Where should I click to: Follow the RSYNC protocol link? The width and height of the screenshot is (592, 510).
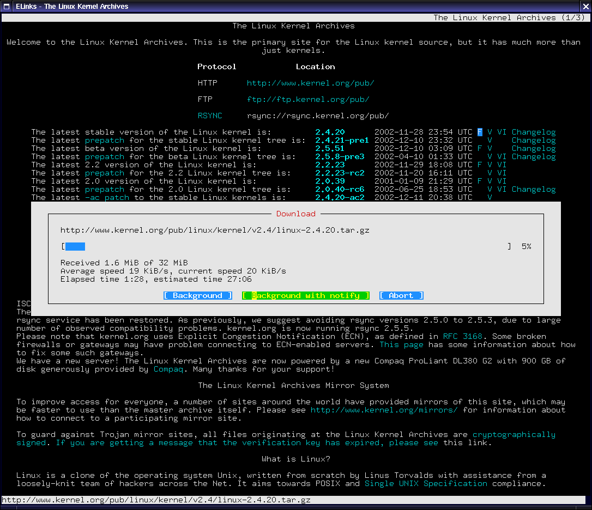tap(210, 116)
